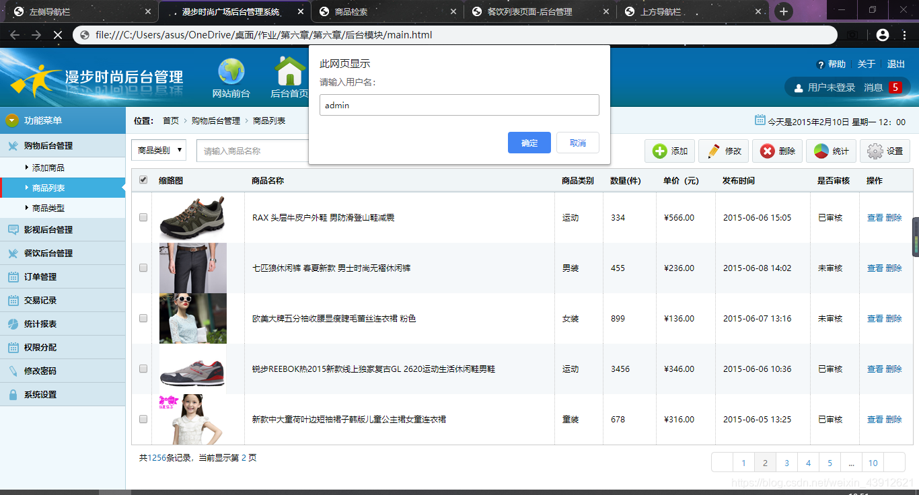Open a new browser tab with plus
Image resolution: width=919 pixels, height=495 pixels.
tap(784, 11)
